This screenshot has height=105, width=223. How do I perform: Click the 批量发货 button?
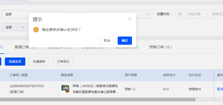click(15, 62)
